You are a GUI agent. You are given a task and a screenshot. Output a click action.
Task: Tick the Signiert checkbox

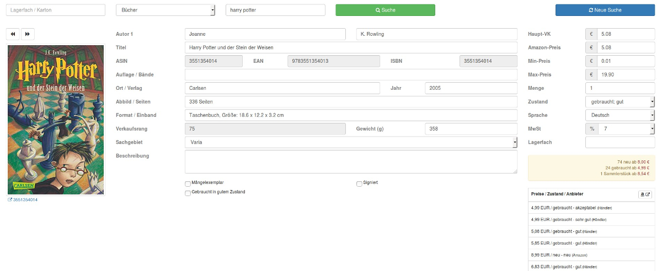[359, 184]
